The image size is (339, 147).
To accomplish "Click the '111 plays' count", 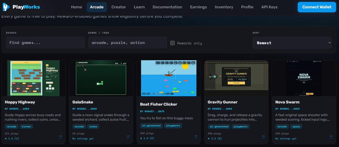I will point(11,133).
